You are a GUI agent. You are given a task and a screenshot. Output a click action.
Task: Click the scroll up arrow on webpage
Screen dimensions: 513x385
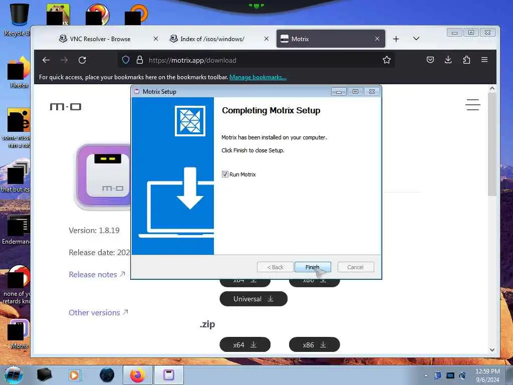coord(492,88)
